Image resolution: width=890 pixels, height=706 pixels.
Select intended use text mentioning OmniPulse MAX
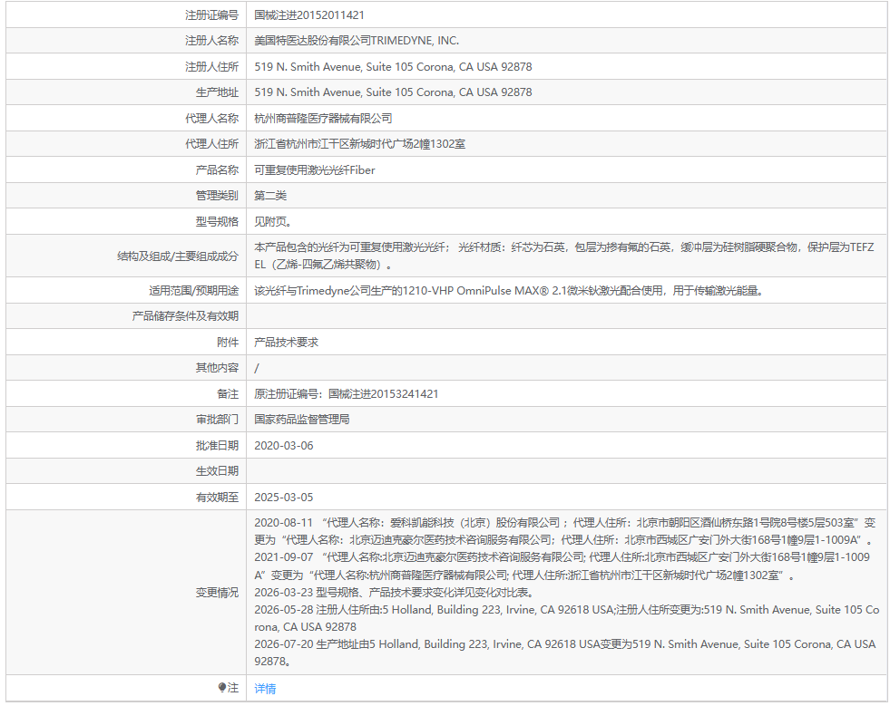pyautogui.click(x=510, y=291)
